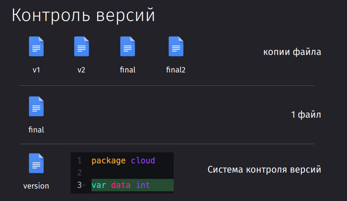Click the 'cloud' identifier in code
The image size is (347, 201).
[x=143, y=160]
